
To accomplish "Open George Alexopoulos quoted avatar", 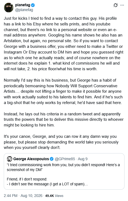I will click(10, 159).
